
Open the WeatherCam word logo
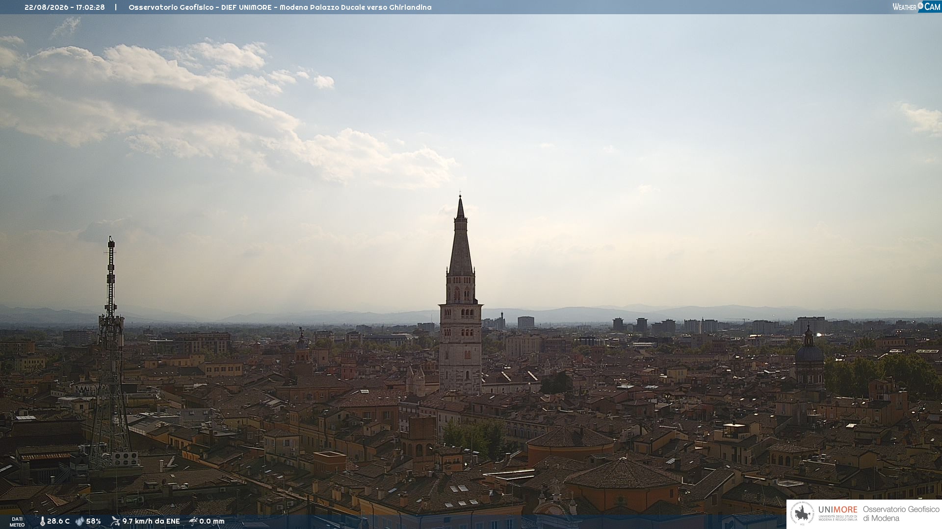pos(916,6)
